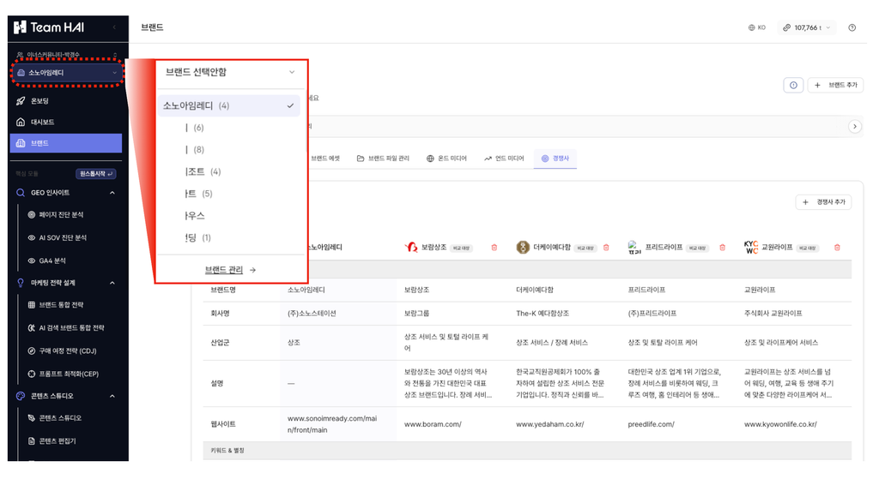Click the 경쟁사 추가 button
This screenshot has width=879, height=479.
coord(823,202)
